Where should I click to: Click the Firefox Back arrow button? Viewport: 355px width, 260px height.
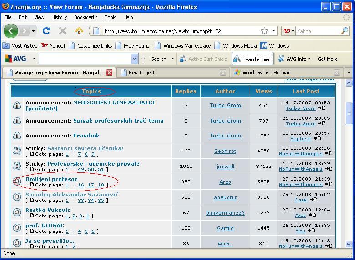point(11,31)
